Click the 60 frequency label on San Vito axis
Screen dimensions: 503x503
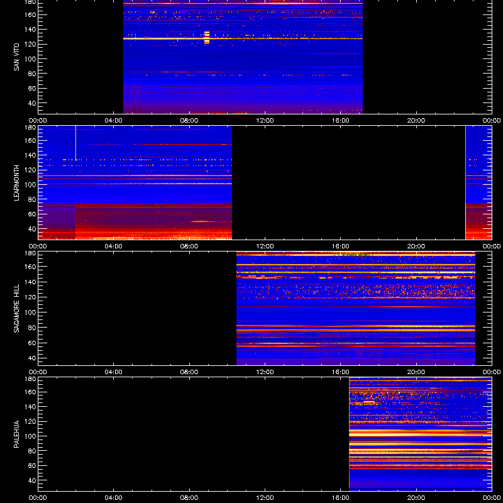click(x=32, y=89)
